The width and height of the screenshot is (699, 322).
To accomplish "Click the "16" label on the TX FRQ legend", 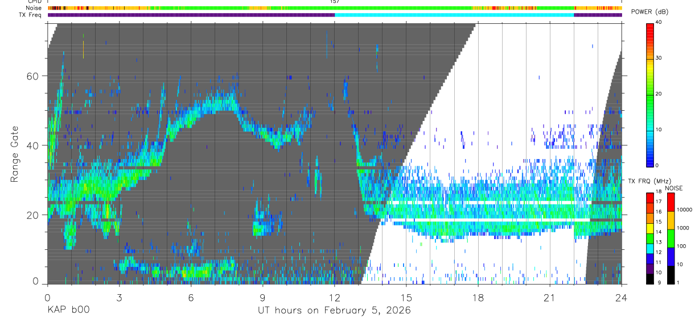I will [659, 211].
